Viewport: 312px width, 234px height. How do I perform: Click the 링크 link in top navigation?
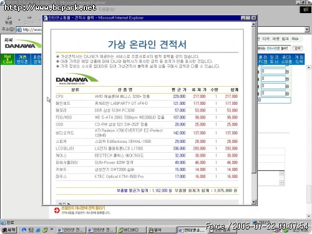coord(285,39)
